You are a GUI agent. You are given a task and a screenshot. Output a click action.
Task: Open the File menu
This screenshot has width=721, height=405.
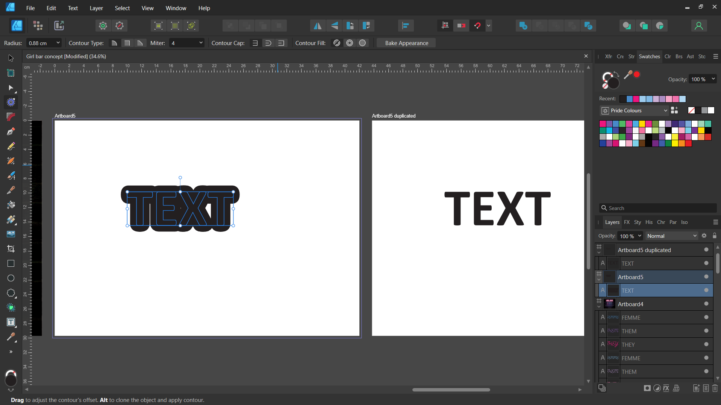click(30, 8)
